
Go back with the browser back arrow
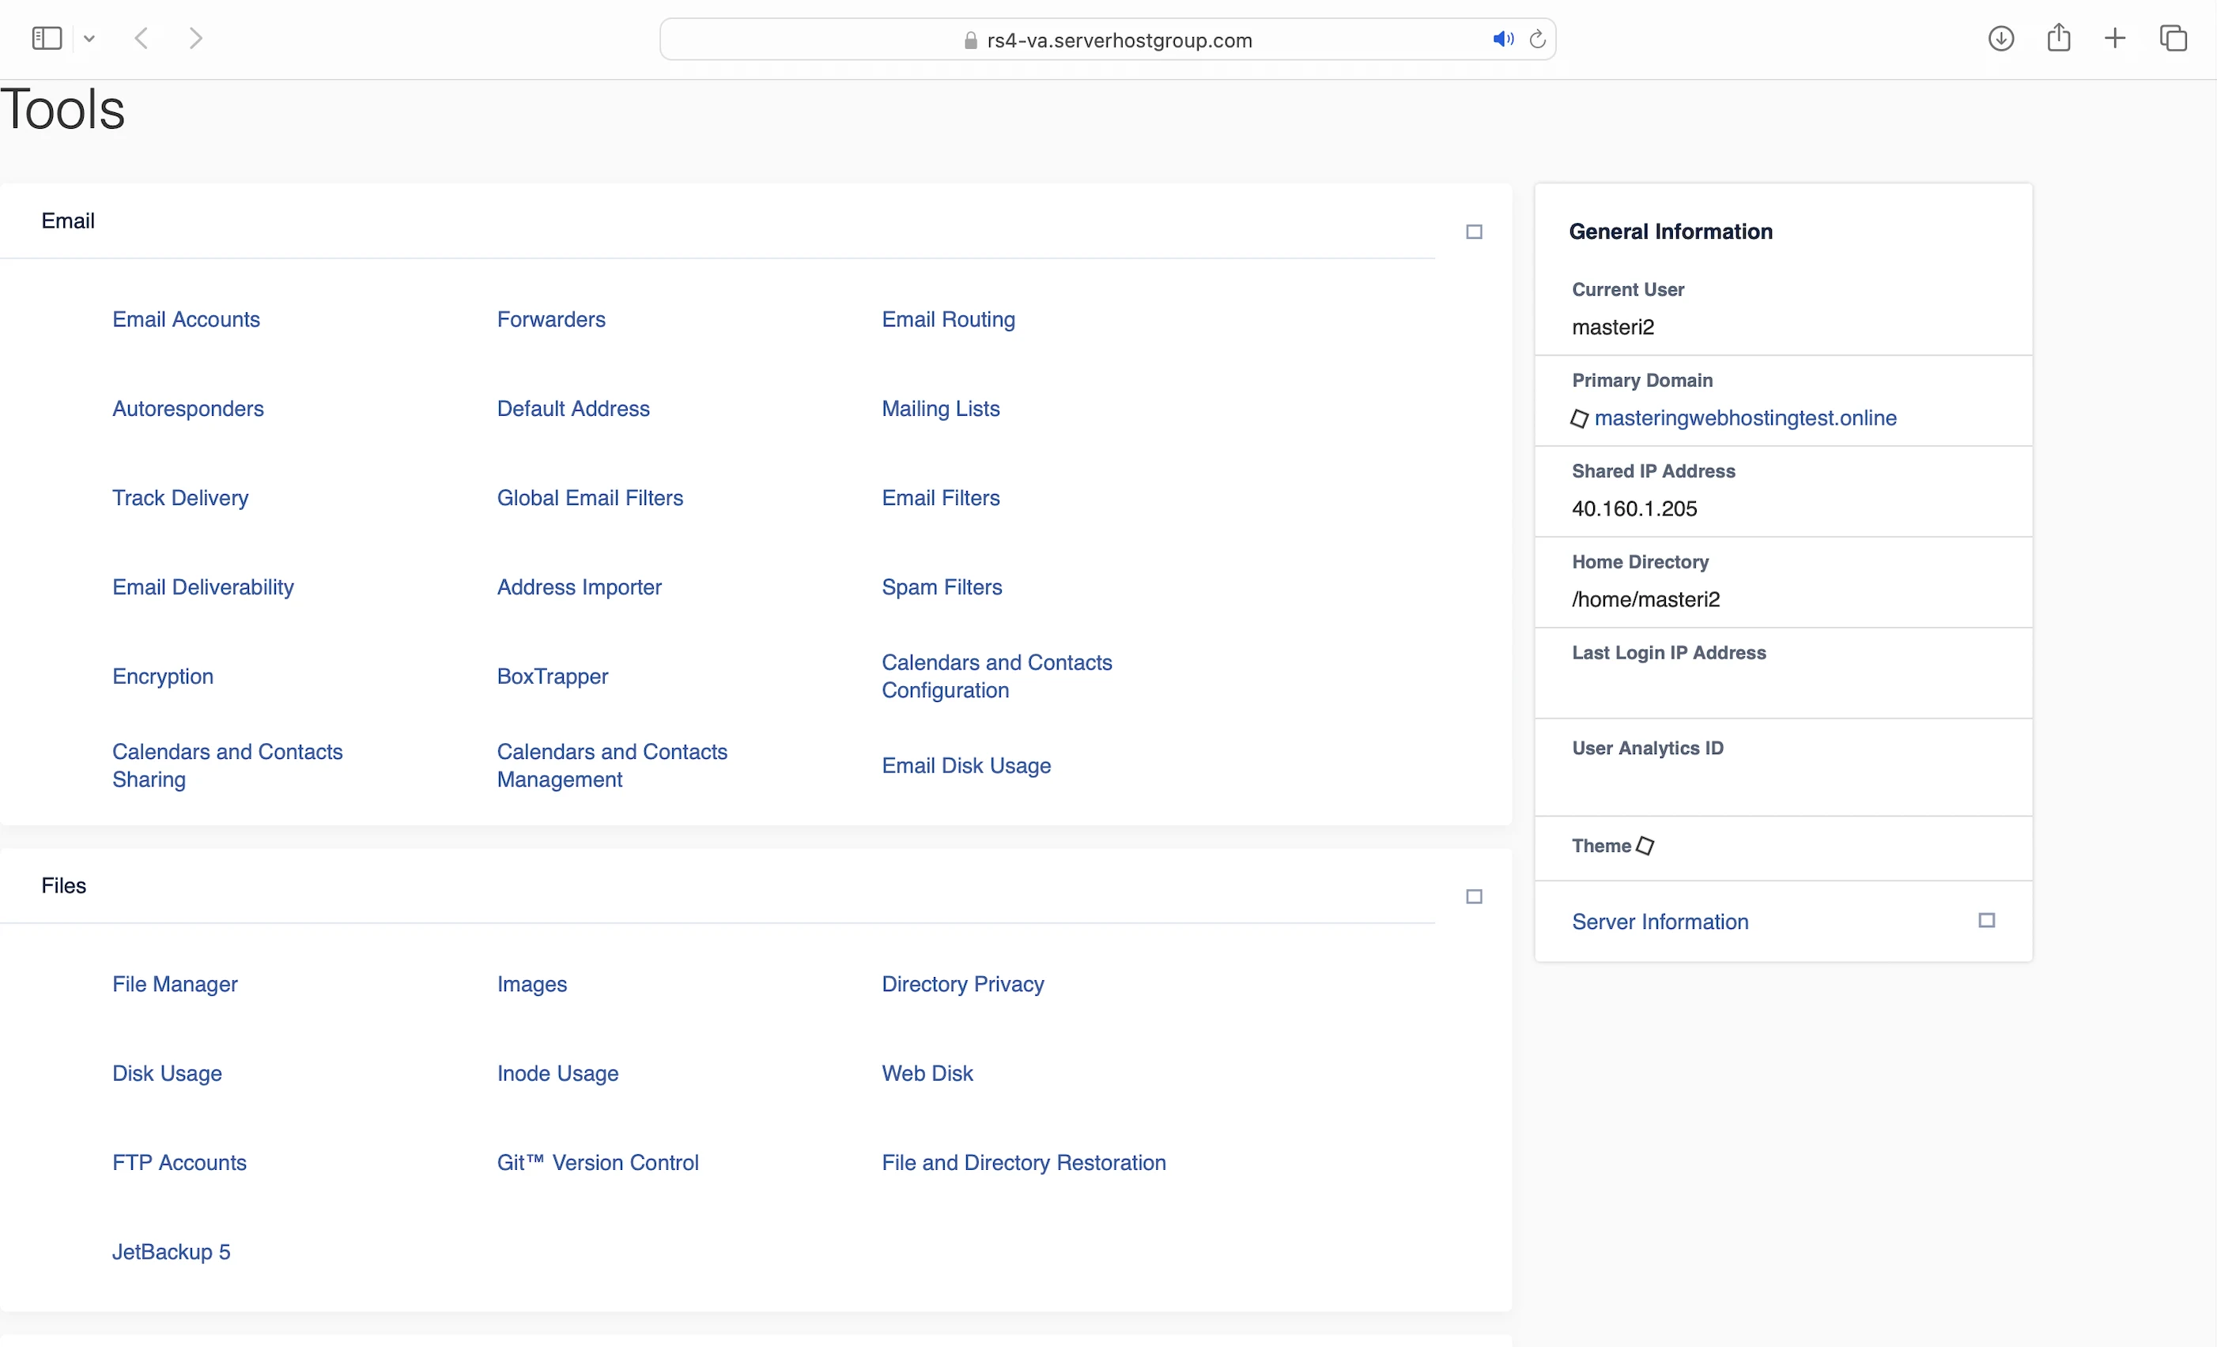(142, 39)
